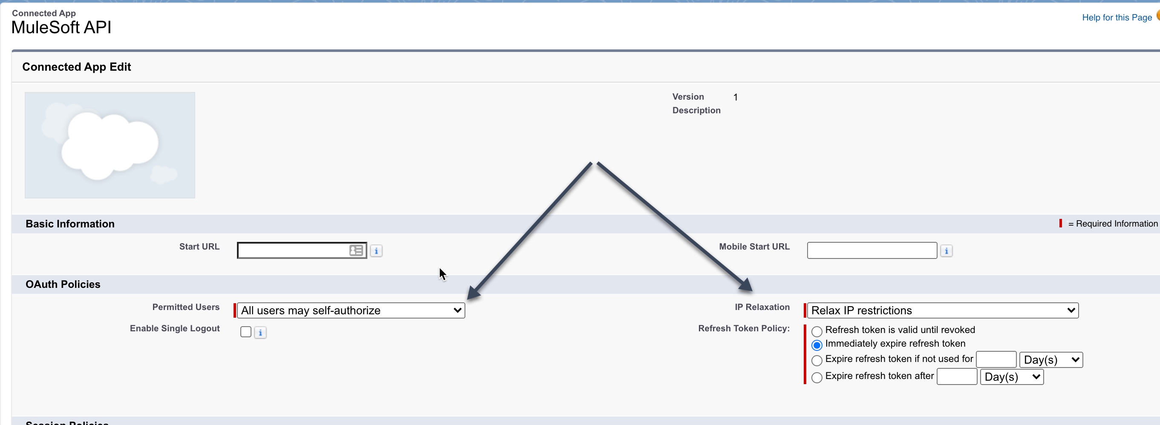Viewport: 1160px width, 425px height.
Task: Click number field for expire token after
Action: point(957,377)
